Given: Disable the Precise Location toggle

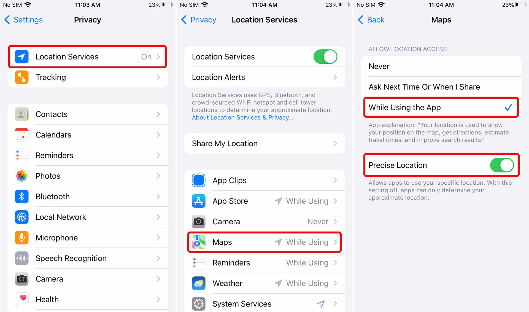Looking at the screenshot, I should tap(502, 165).
